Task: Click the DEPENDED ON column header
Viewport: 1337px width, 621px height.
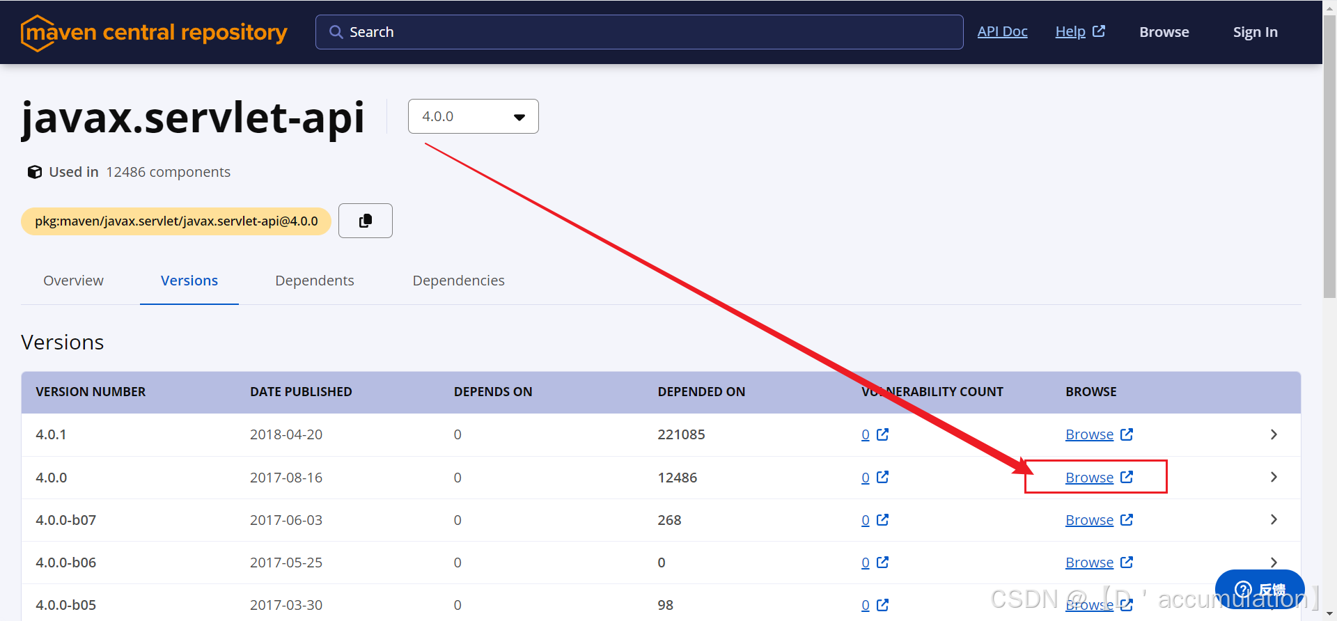Action: 701,392
